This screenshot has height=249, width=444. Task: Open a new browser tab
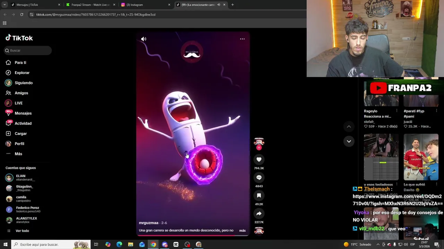tap(232, 5)
